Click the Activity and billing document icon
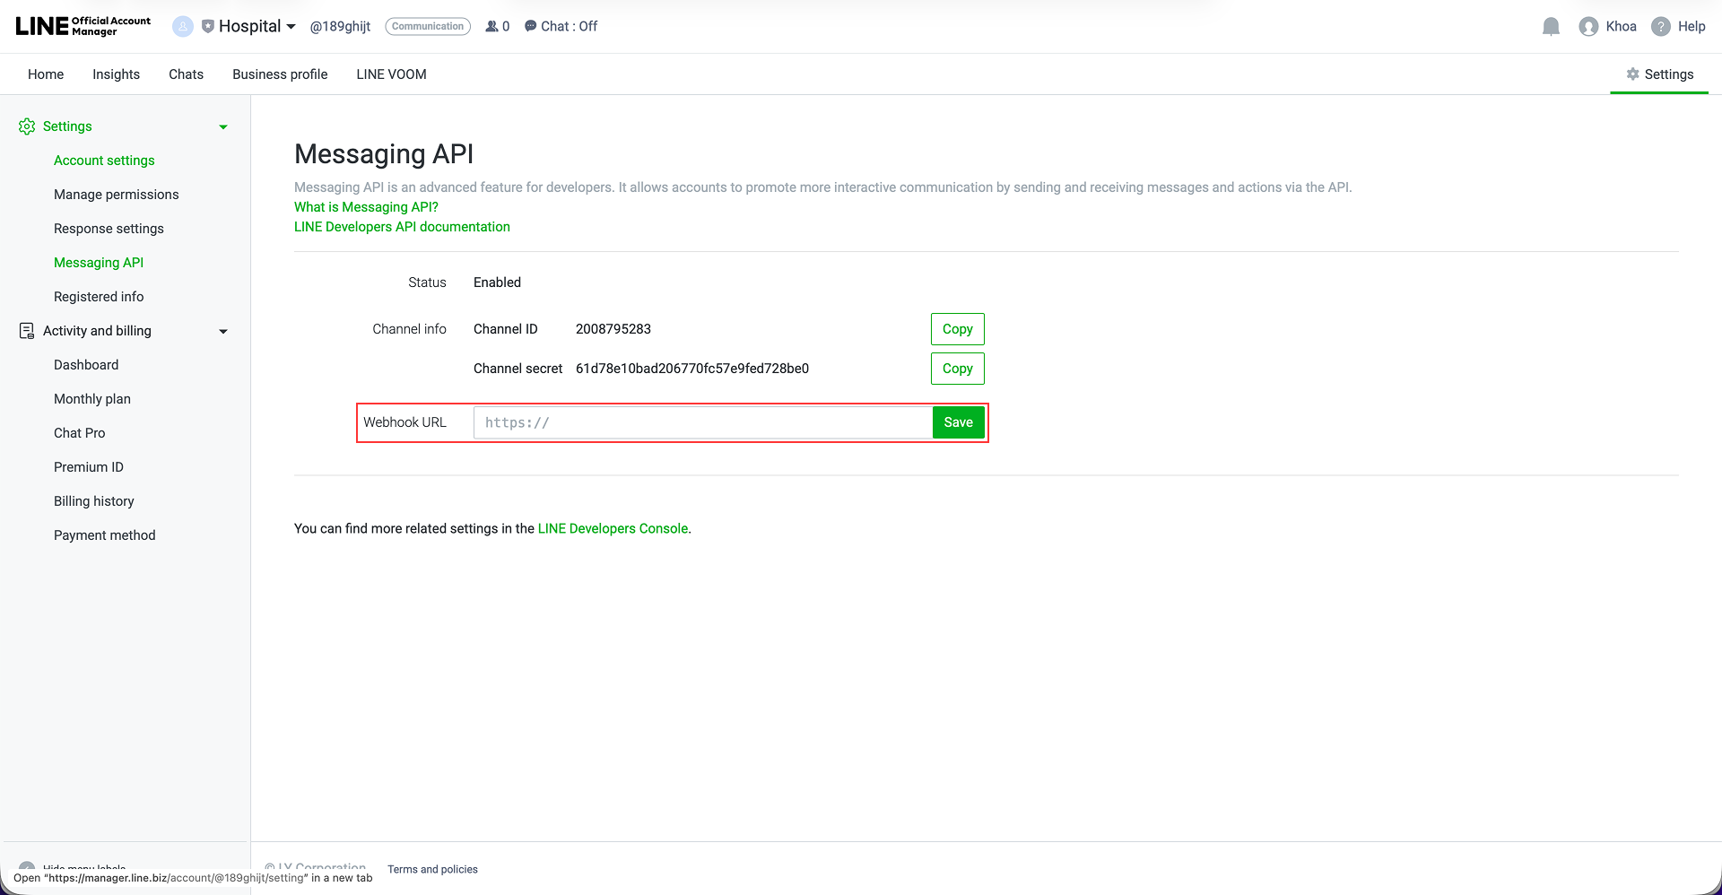 click(x=26, y=330)
